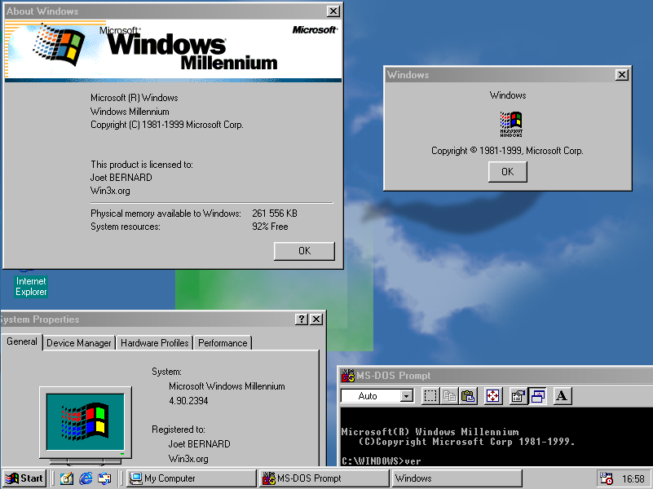653x489 pixels.
Task: Click Show Desktop in Quick Launch
Action: coord(67,478)
